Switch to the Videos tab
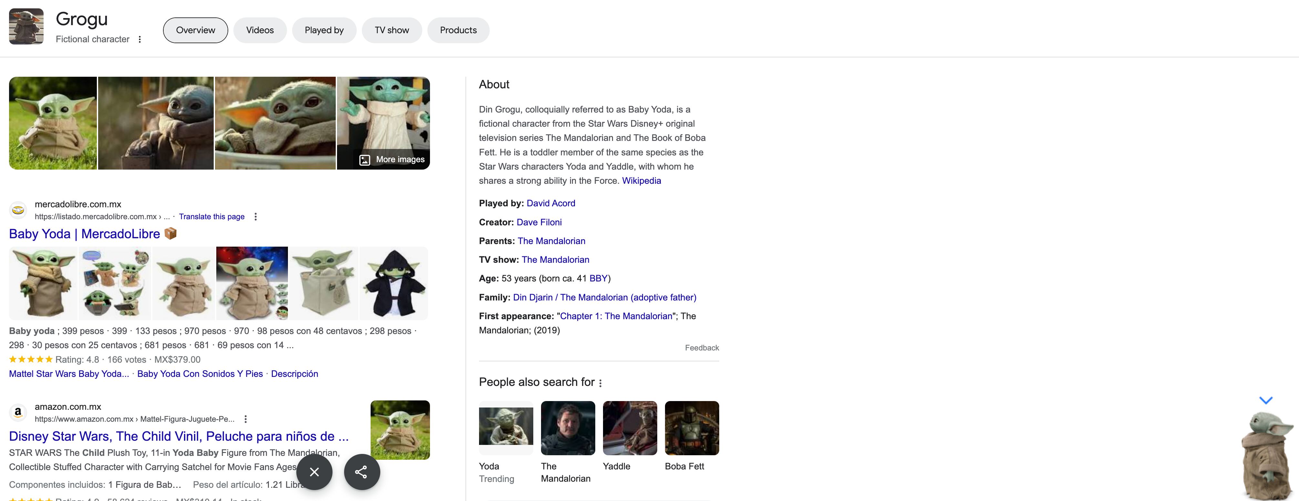This screenshot has height=501, width=1299. [260, 30]
